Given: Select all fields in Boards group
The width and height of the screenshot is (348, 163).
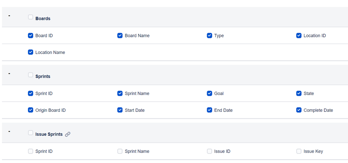Looking at the screenshot, I should coord(31,17).
